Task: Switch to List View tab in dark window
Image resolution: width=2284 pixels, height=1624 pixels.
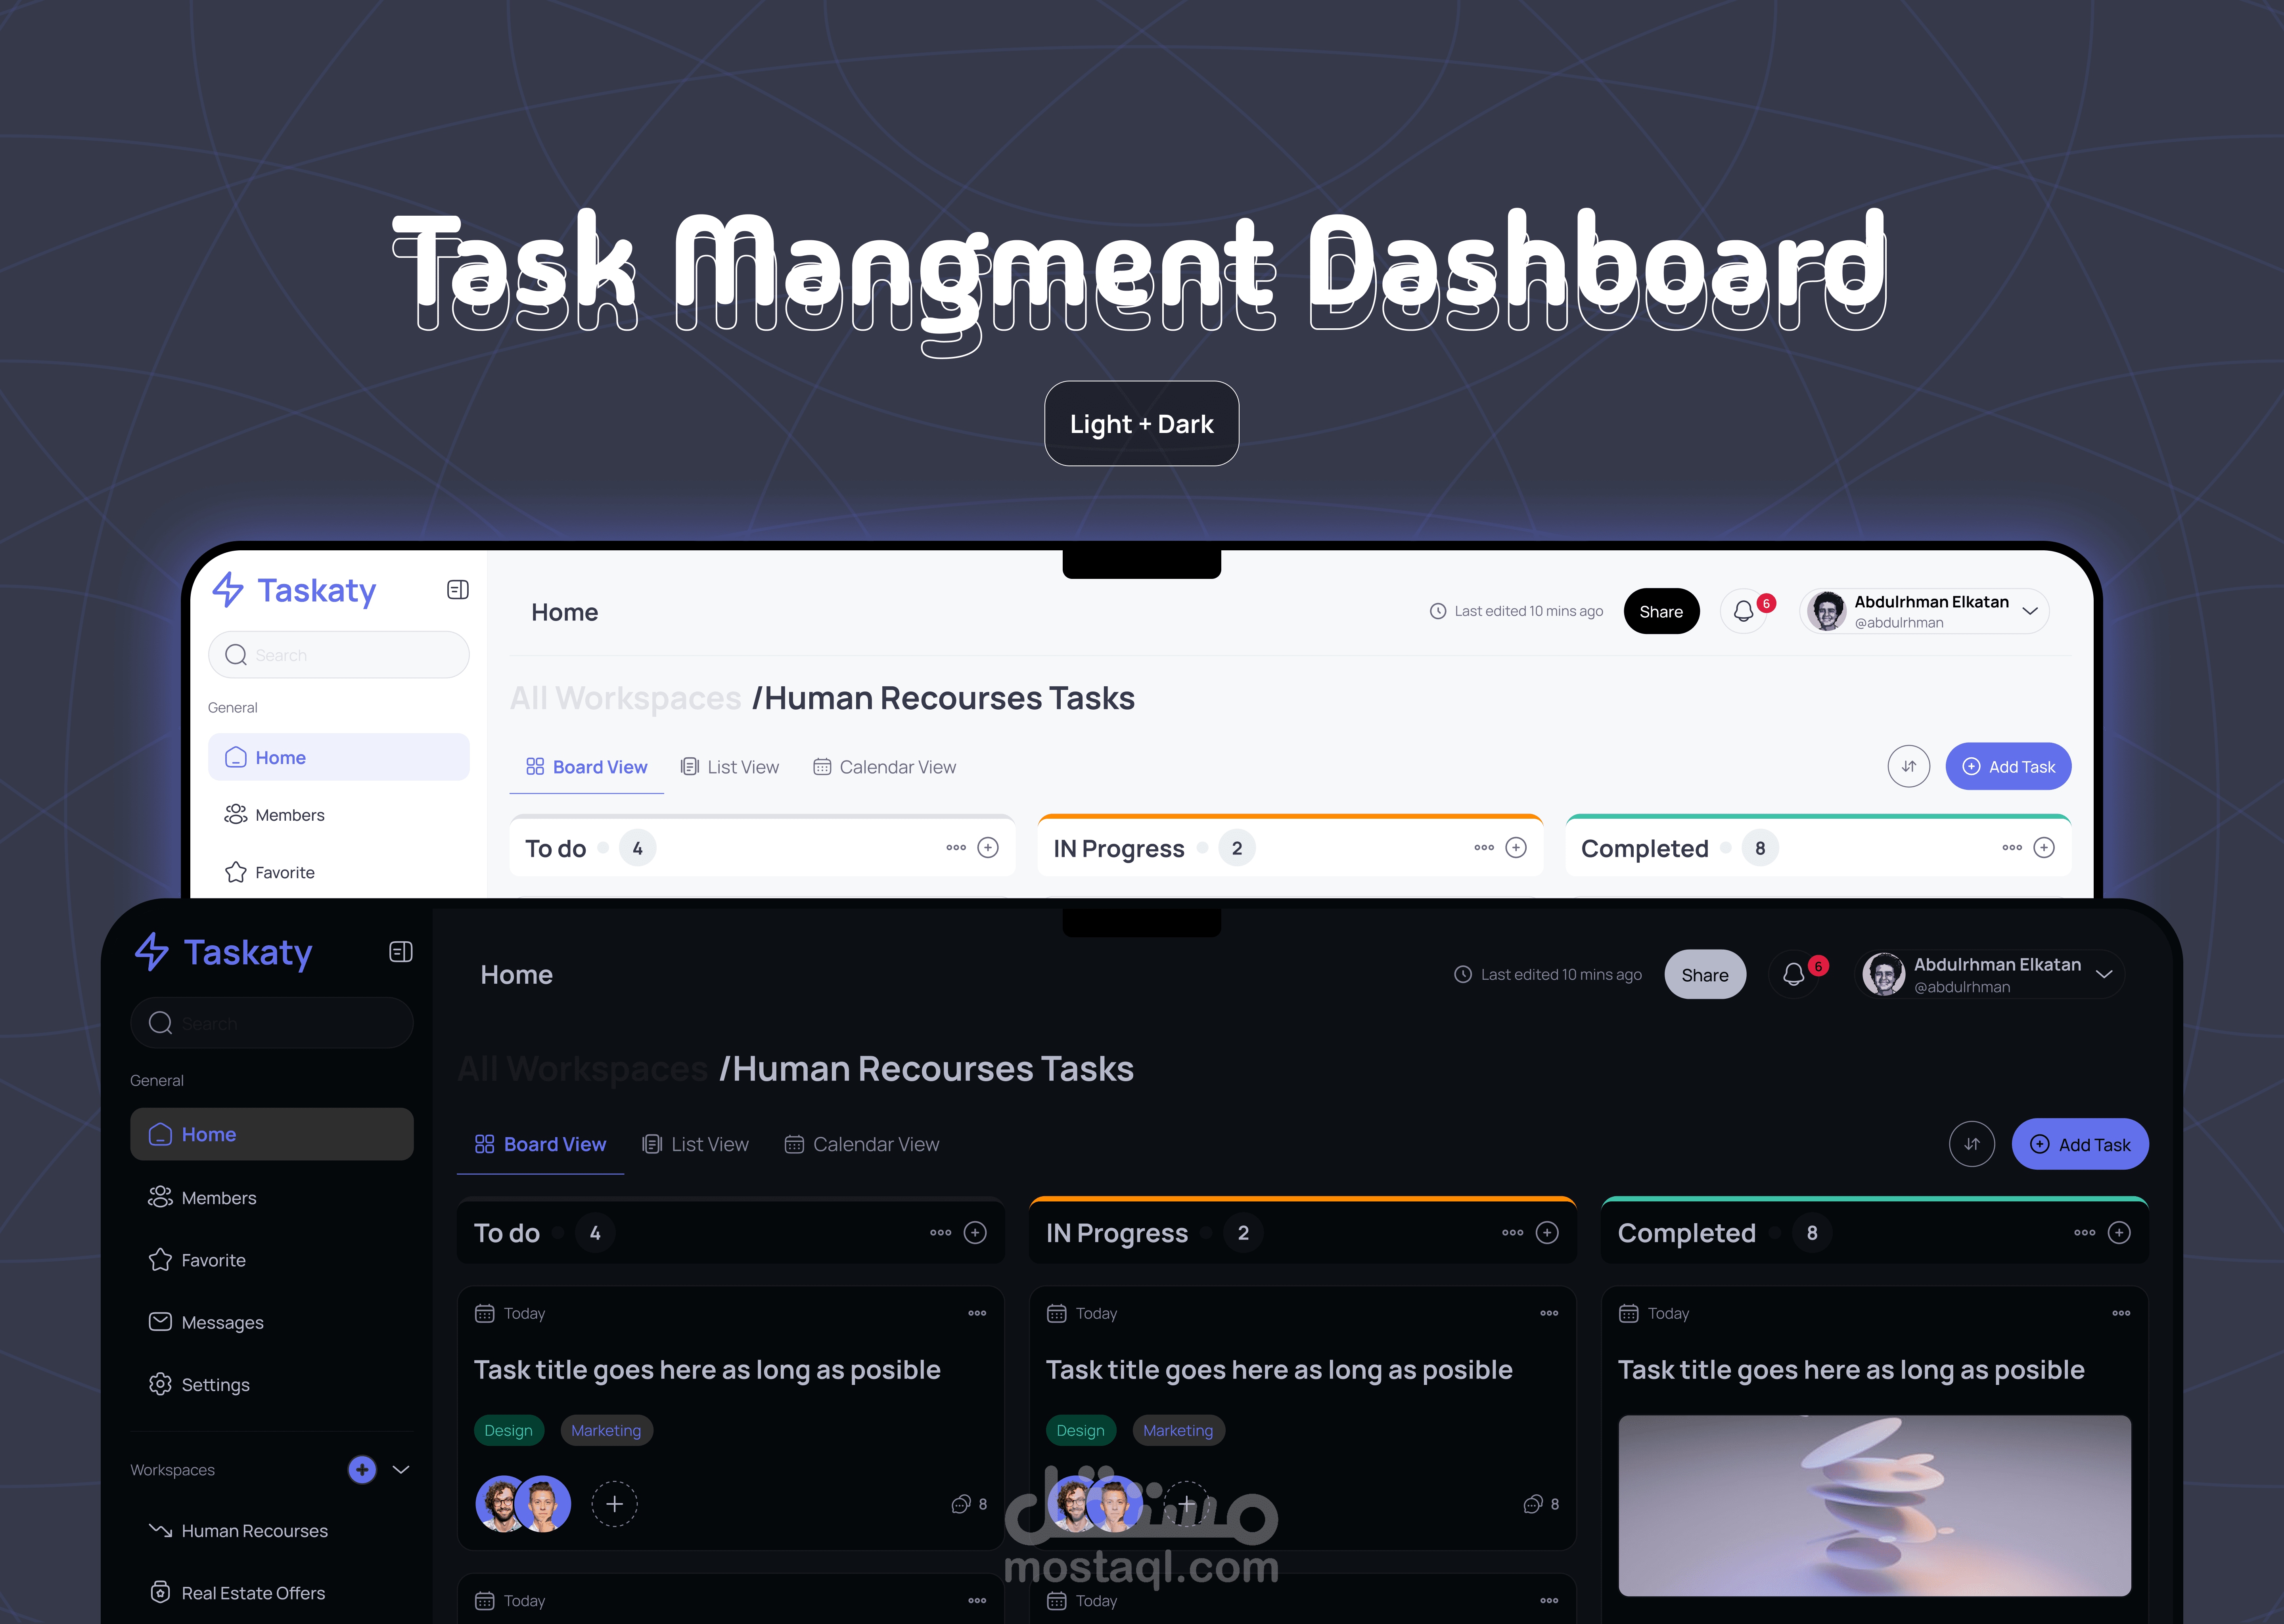Action: pos(695,1144)
